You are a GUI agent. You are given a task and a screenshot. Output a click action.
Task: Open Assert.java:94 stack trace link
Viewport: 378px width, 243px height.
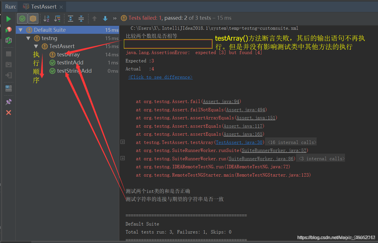point(221,101)
